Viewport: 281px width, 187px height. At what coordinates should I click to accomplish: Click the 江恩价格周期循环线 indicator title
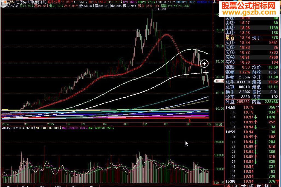point(31,2)
